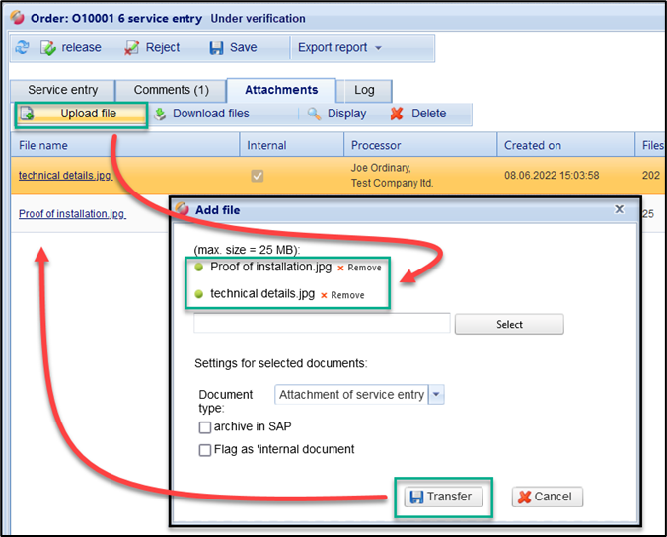Click the Download files icon
667x537 pixels.
pos(160,114)
